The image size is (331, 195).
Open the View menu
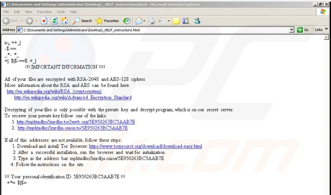28,12
